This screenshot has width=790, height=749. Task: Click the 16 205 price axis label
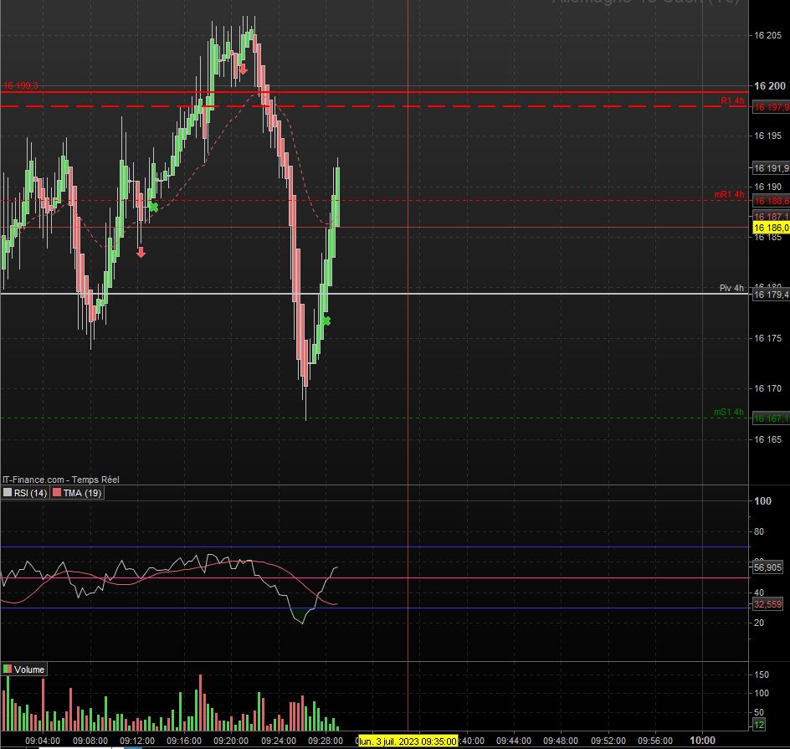768,35
